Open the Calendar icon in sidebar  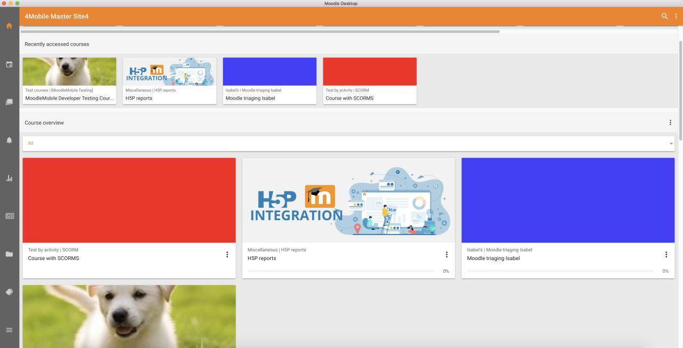tap(9, 64)
